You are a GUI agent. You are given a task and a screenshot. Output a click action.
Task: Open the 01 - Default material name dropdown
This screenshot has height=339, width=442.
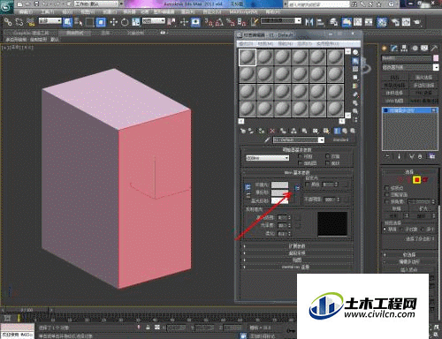pyautogui.click(x=299, y=140)
